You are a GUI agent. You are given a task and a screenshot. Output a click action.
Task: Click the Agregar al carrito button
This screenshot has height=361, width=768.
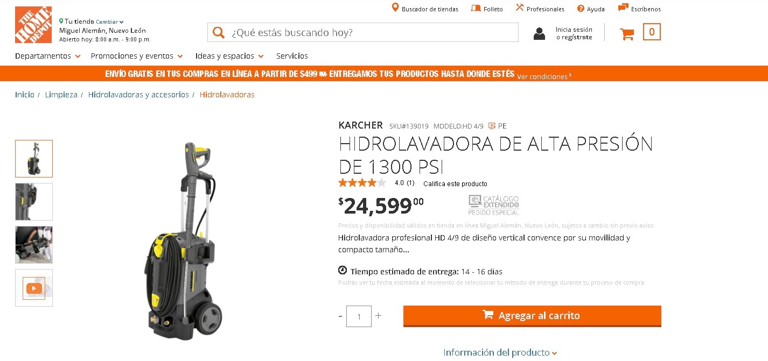(532, 316)
